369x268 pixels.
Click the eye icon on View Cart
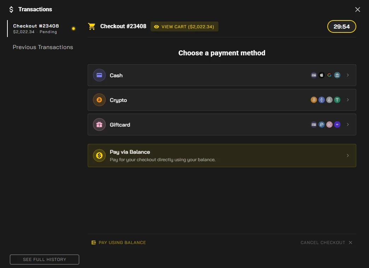tap(156, 27)
